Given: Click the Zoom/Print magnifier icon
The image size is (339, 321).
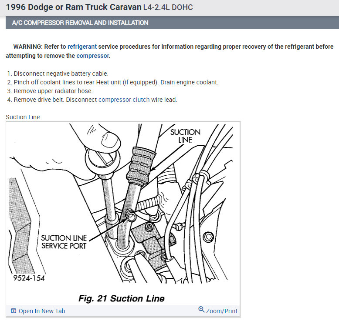Looking at the screenshot, I should [x=201, y=309].
